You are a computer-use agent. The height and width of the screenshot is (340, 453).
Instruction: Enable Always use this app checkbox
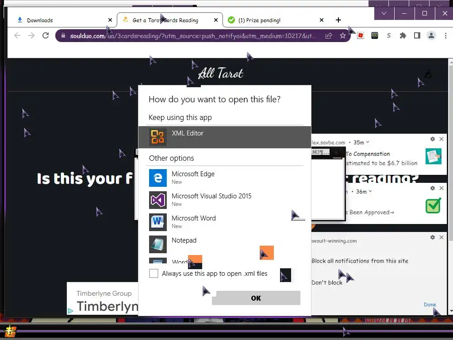(x=154, y=273)
